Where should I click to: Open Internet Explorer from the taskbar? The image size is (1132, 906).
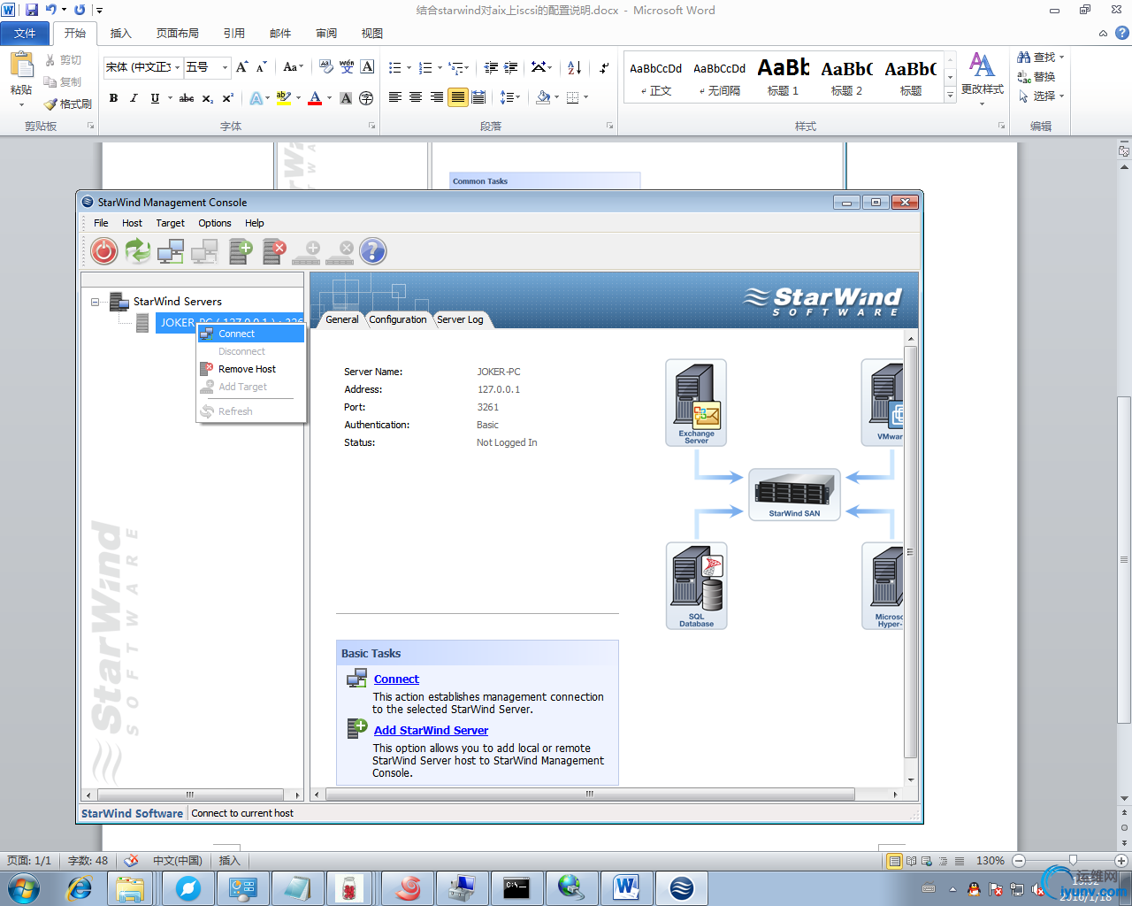click(80, 887)
